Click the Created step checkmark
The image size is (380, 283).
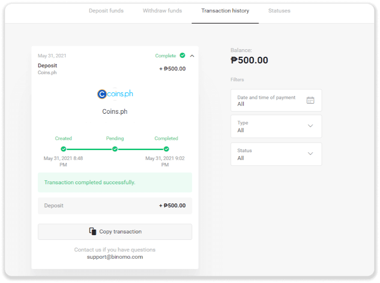coord(63,149)
